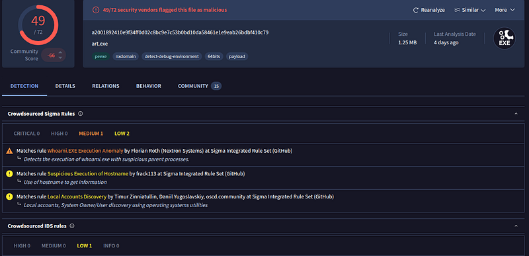Click the 49/72 detection score gauge

click(38, 24)
